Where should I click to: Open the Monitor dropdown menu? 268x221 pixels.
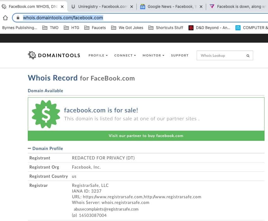pos(153,56)
